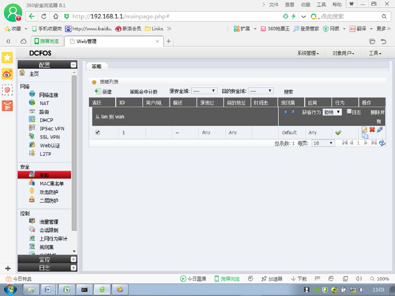Edit policy 1 with the pencil icon
This screenshot has height=296, width=395.
point(364,129)
